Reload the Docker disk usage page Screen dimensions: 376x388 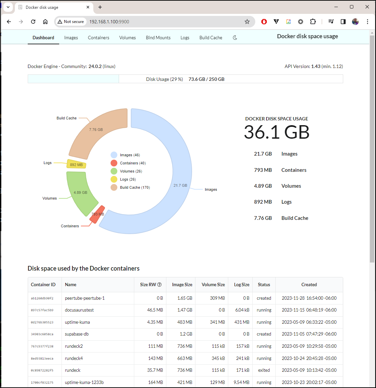click(x=33, y=22)
